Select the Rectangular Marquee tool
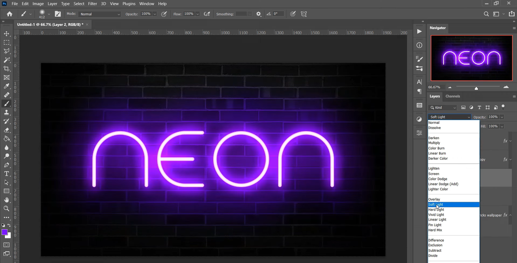 click(6, 42)
